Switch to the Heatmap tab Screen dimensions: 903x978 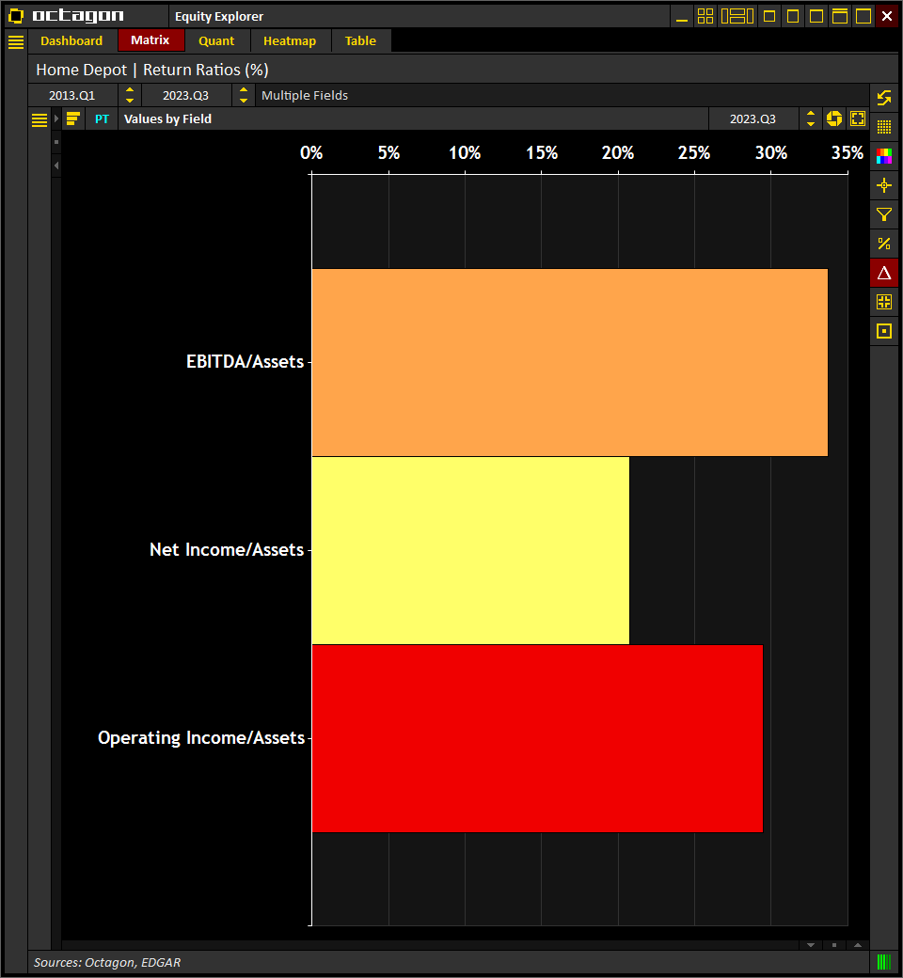(x=290, y=41)
